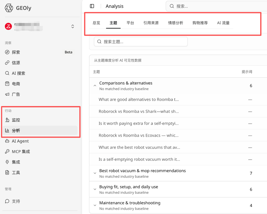The height and width of the screenshot is (214, 267).
Task: Click the bar chart icon beside 分析
Action: [7, 130]
